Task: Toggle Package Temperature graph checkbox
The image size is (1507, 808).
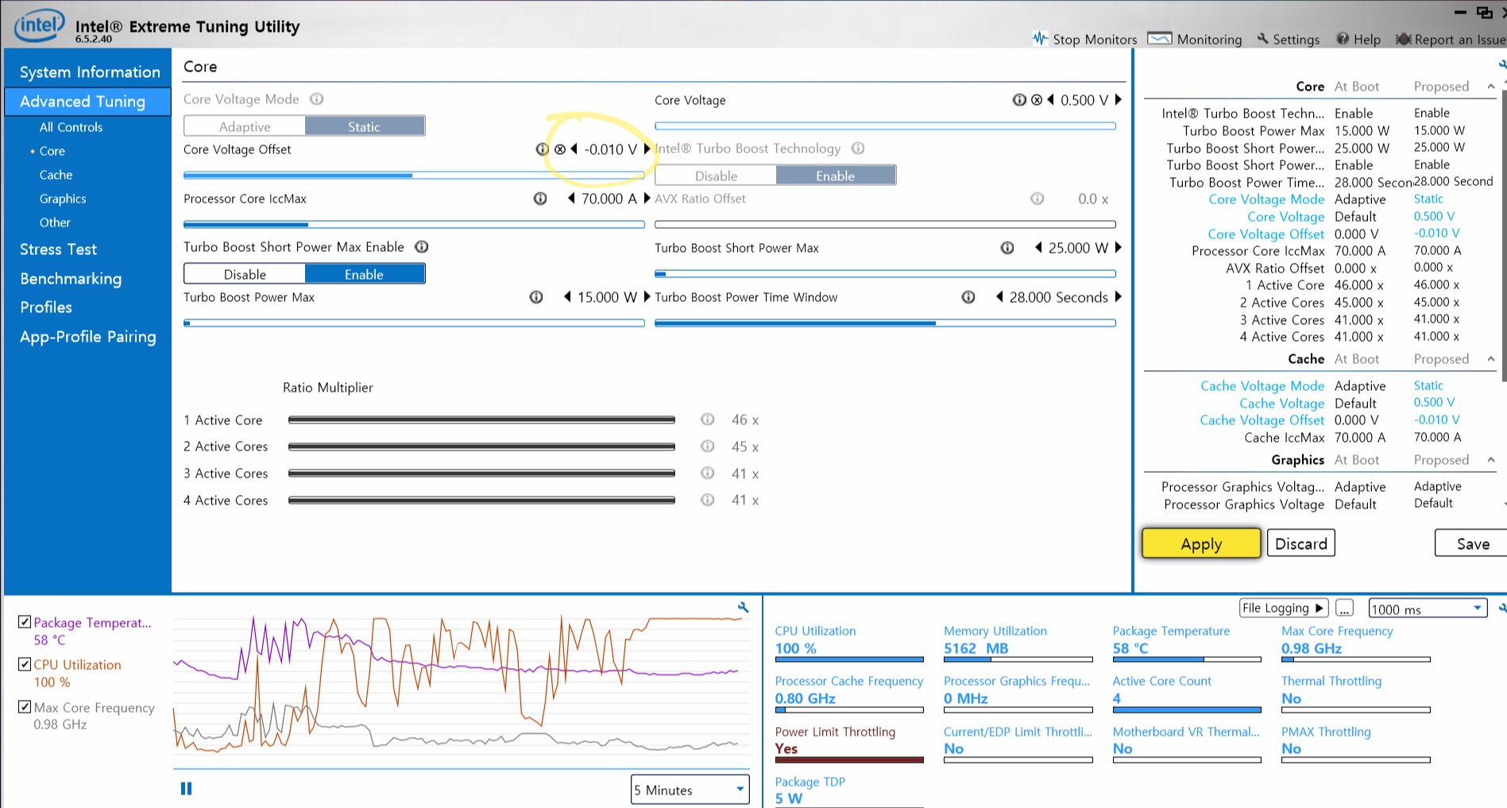Action: coord(25,621)
